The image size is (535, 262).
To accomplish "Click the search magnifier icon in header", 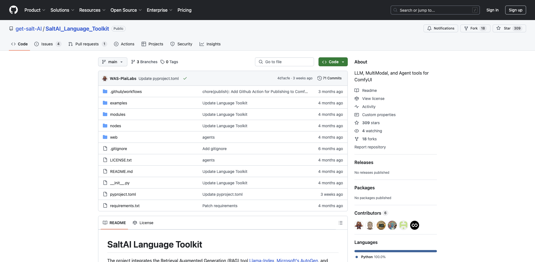I will tap(395, 10).
